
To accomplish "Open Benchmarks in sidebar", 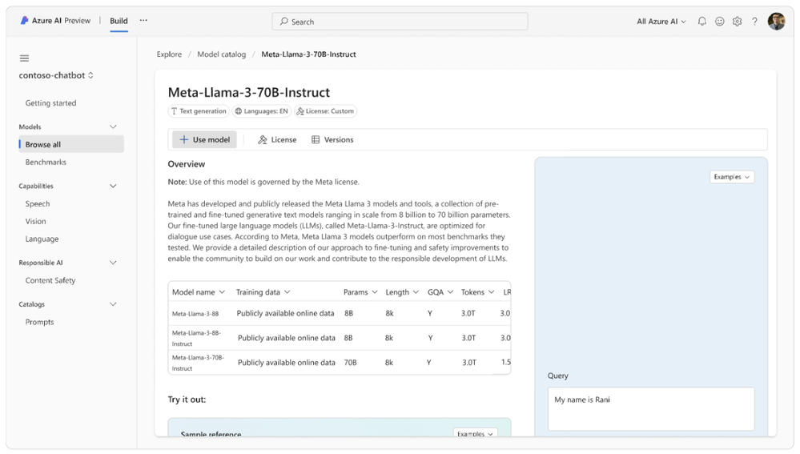I will coord(46,163).
